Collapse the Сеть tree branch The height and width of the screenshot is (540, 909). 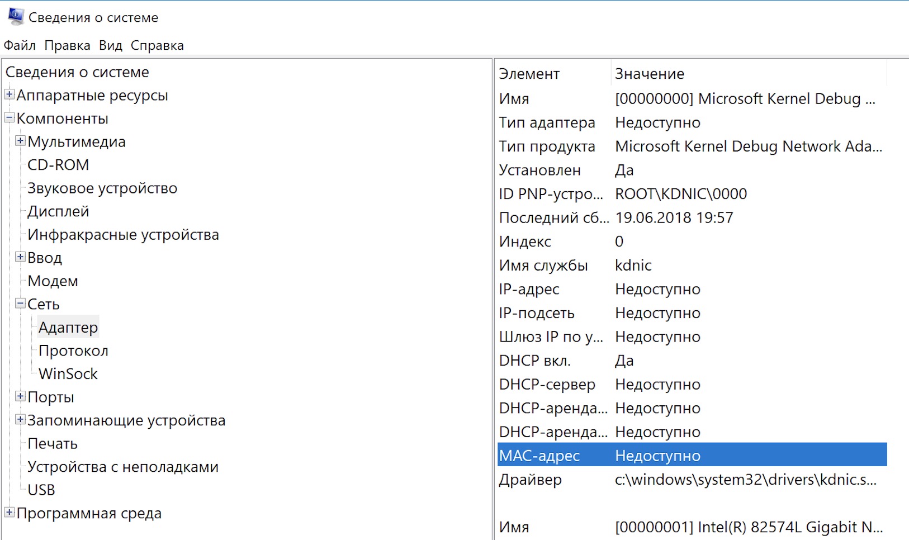(20, 304)
